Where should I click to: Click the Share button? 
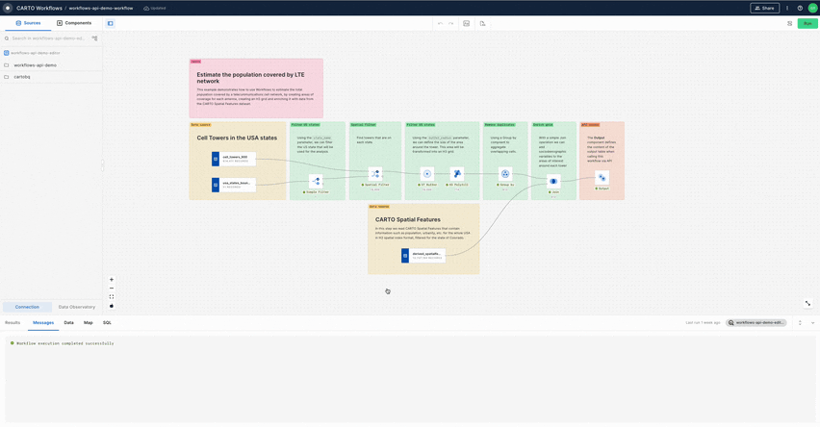click(764, 8)
